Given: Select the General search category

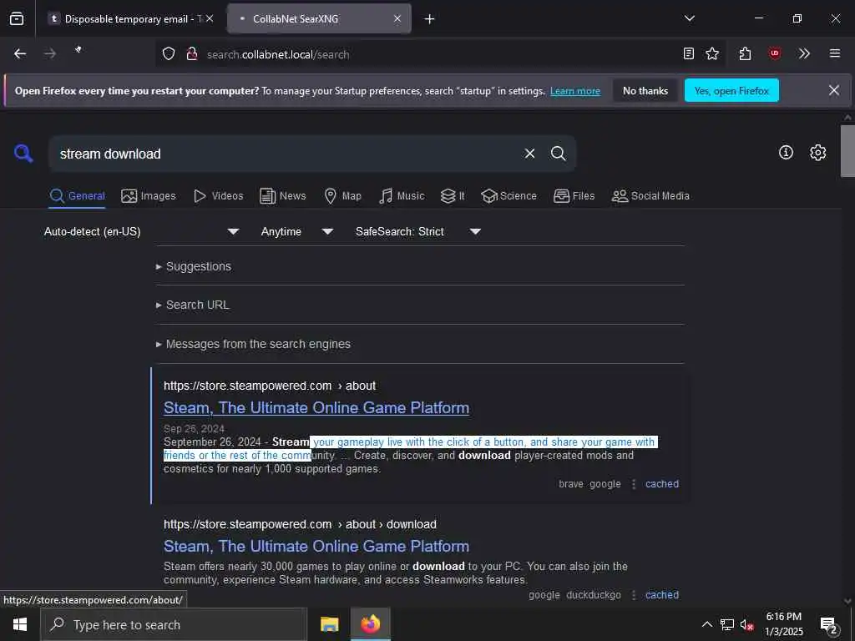Looking at the screenshot, I should [77, 195].
